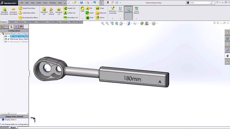This screenshot has height=129, width=230.
Task: Click the Linear Pattern tool
Action: (137, 10)
